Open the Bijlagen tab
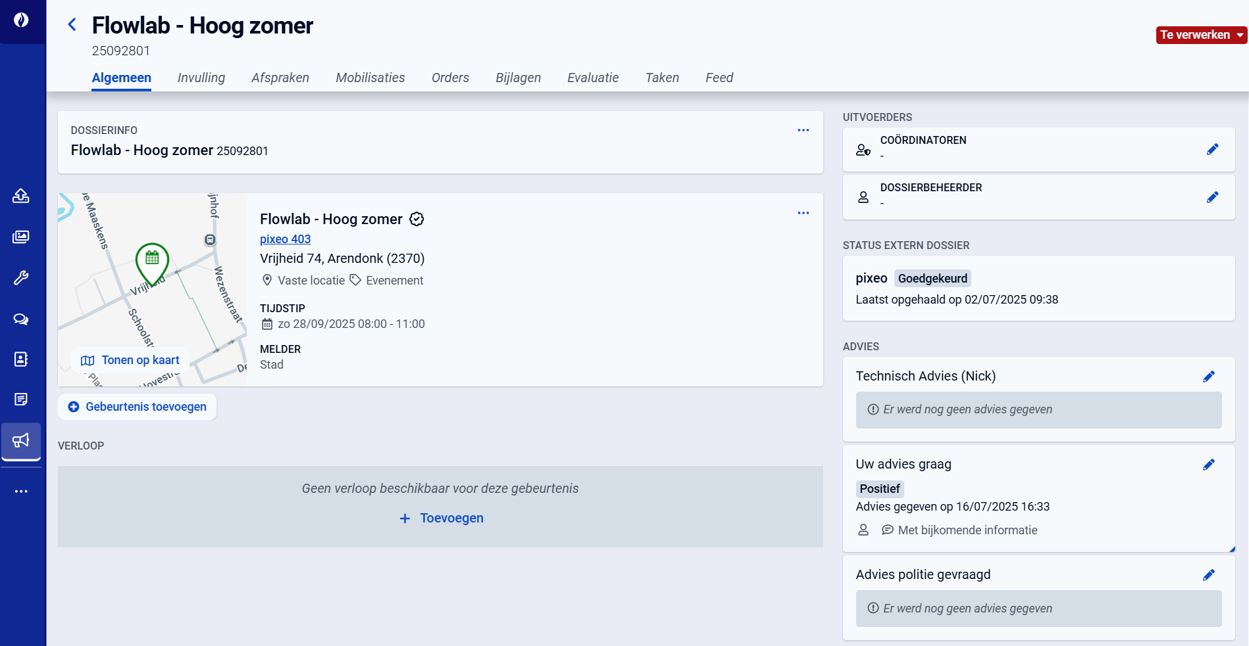The height and width of the screenshot is (646, 1249). (518, 78)
